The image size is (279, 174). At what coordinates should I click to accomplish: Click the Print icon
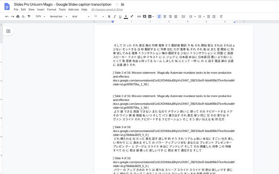18,16
